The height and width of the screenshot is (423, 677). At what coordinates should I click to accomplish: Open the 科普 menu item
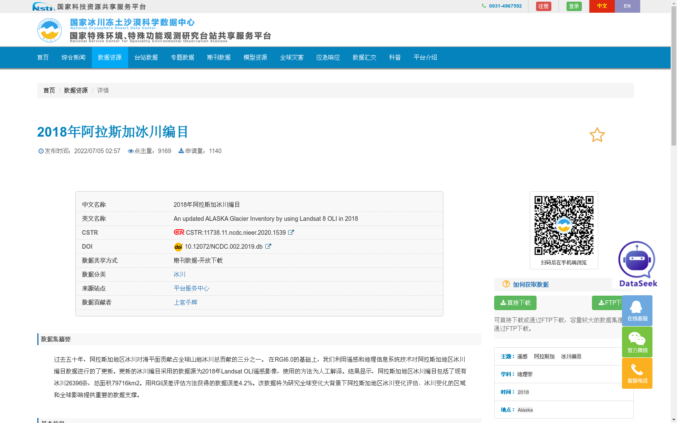tap(395, 58)
